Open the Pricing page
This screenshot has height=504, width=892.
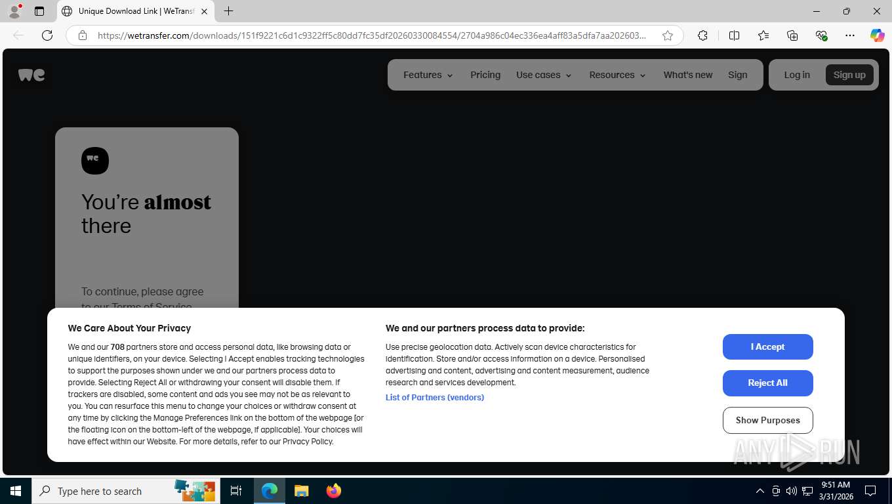click(485, 75)
